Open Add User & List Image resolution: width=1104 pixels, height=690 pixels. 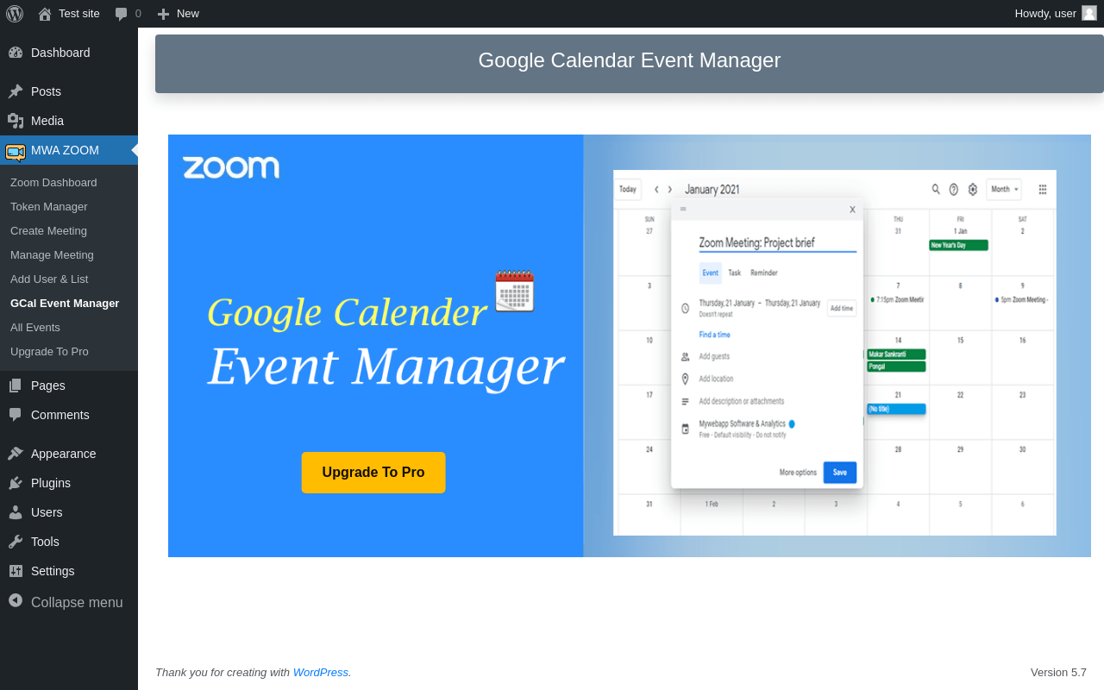point(49,279)
